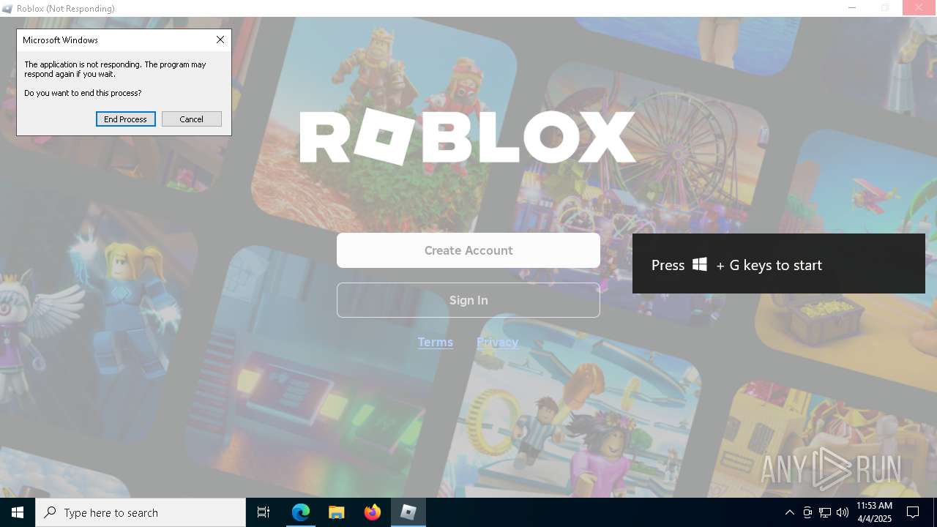Open the Privacy link
This screenshot has height=527, width=937.
(497, 342)
